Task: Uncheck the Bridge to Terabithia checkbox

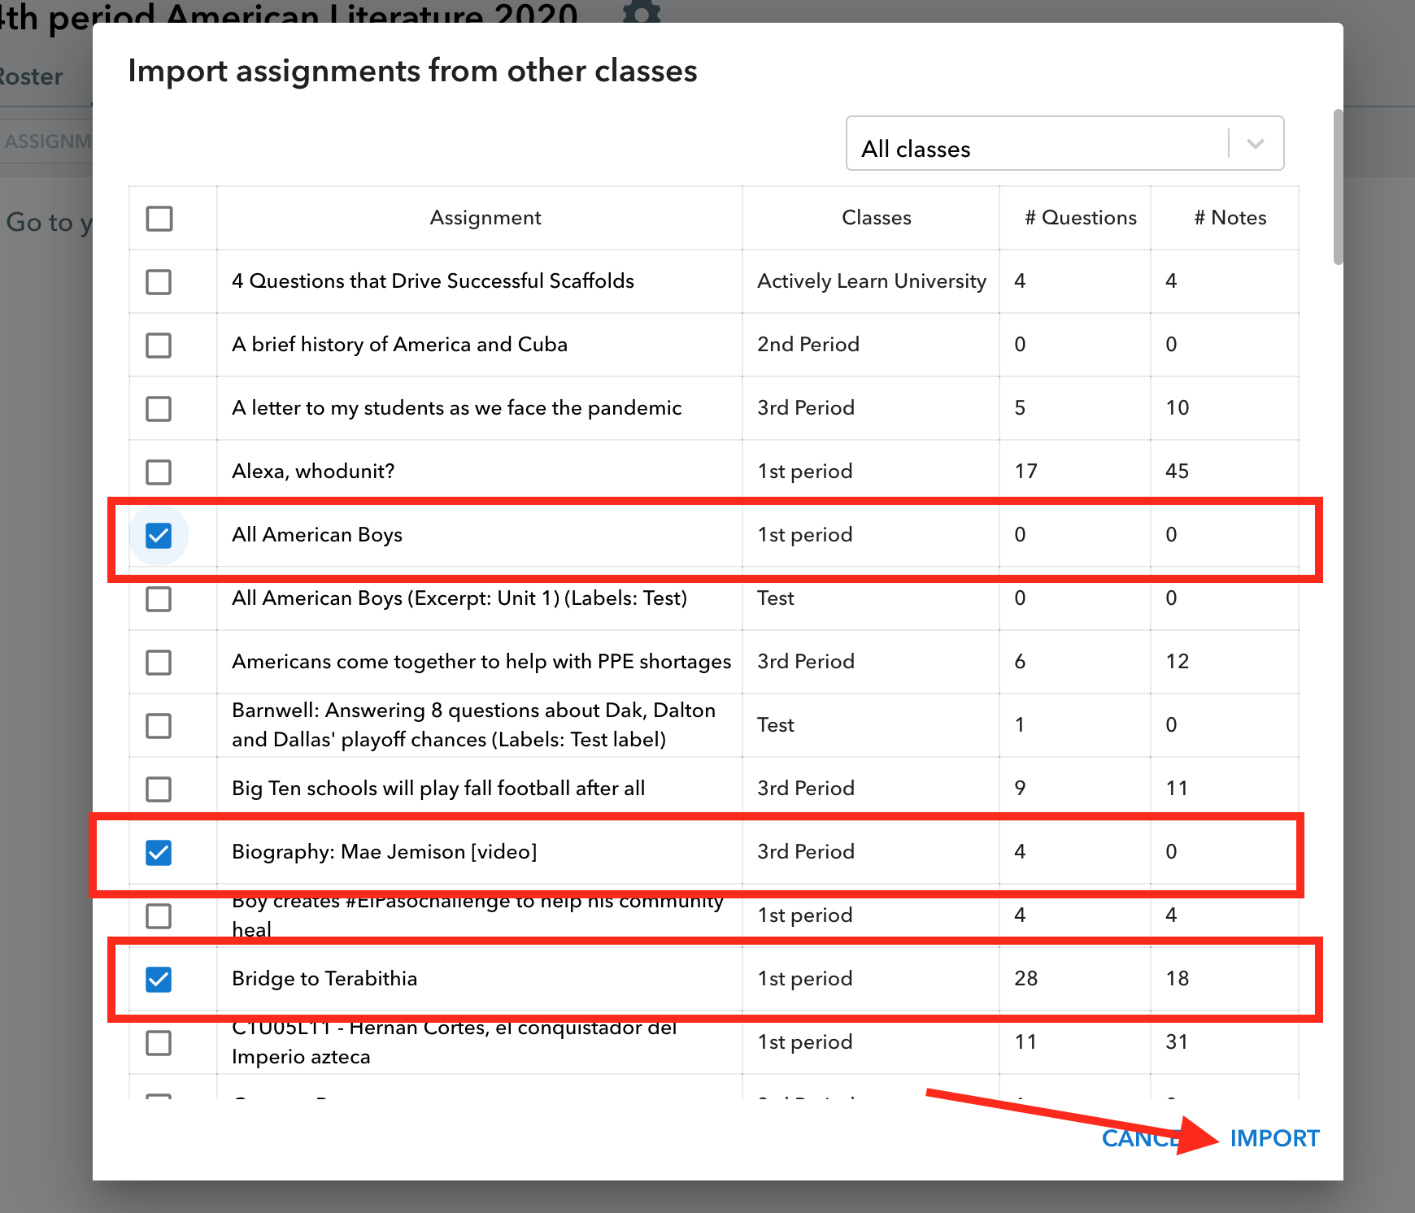Action: (x=159, y=979)
